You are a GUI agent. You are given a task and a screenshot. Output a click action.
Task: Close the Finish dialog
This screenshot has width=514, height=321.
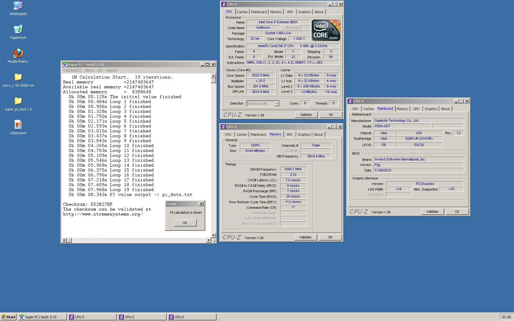coord(201,204)
